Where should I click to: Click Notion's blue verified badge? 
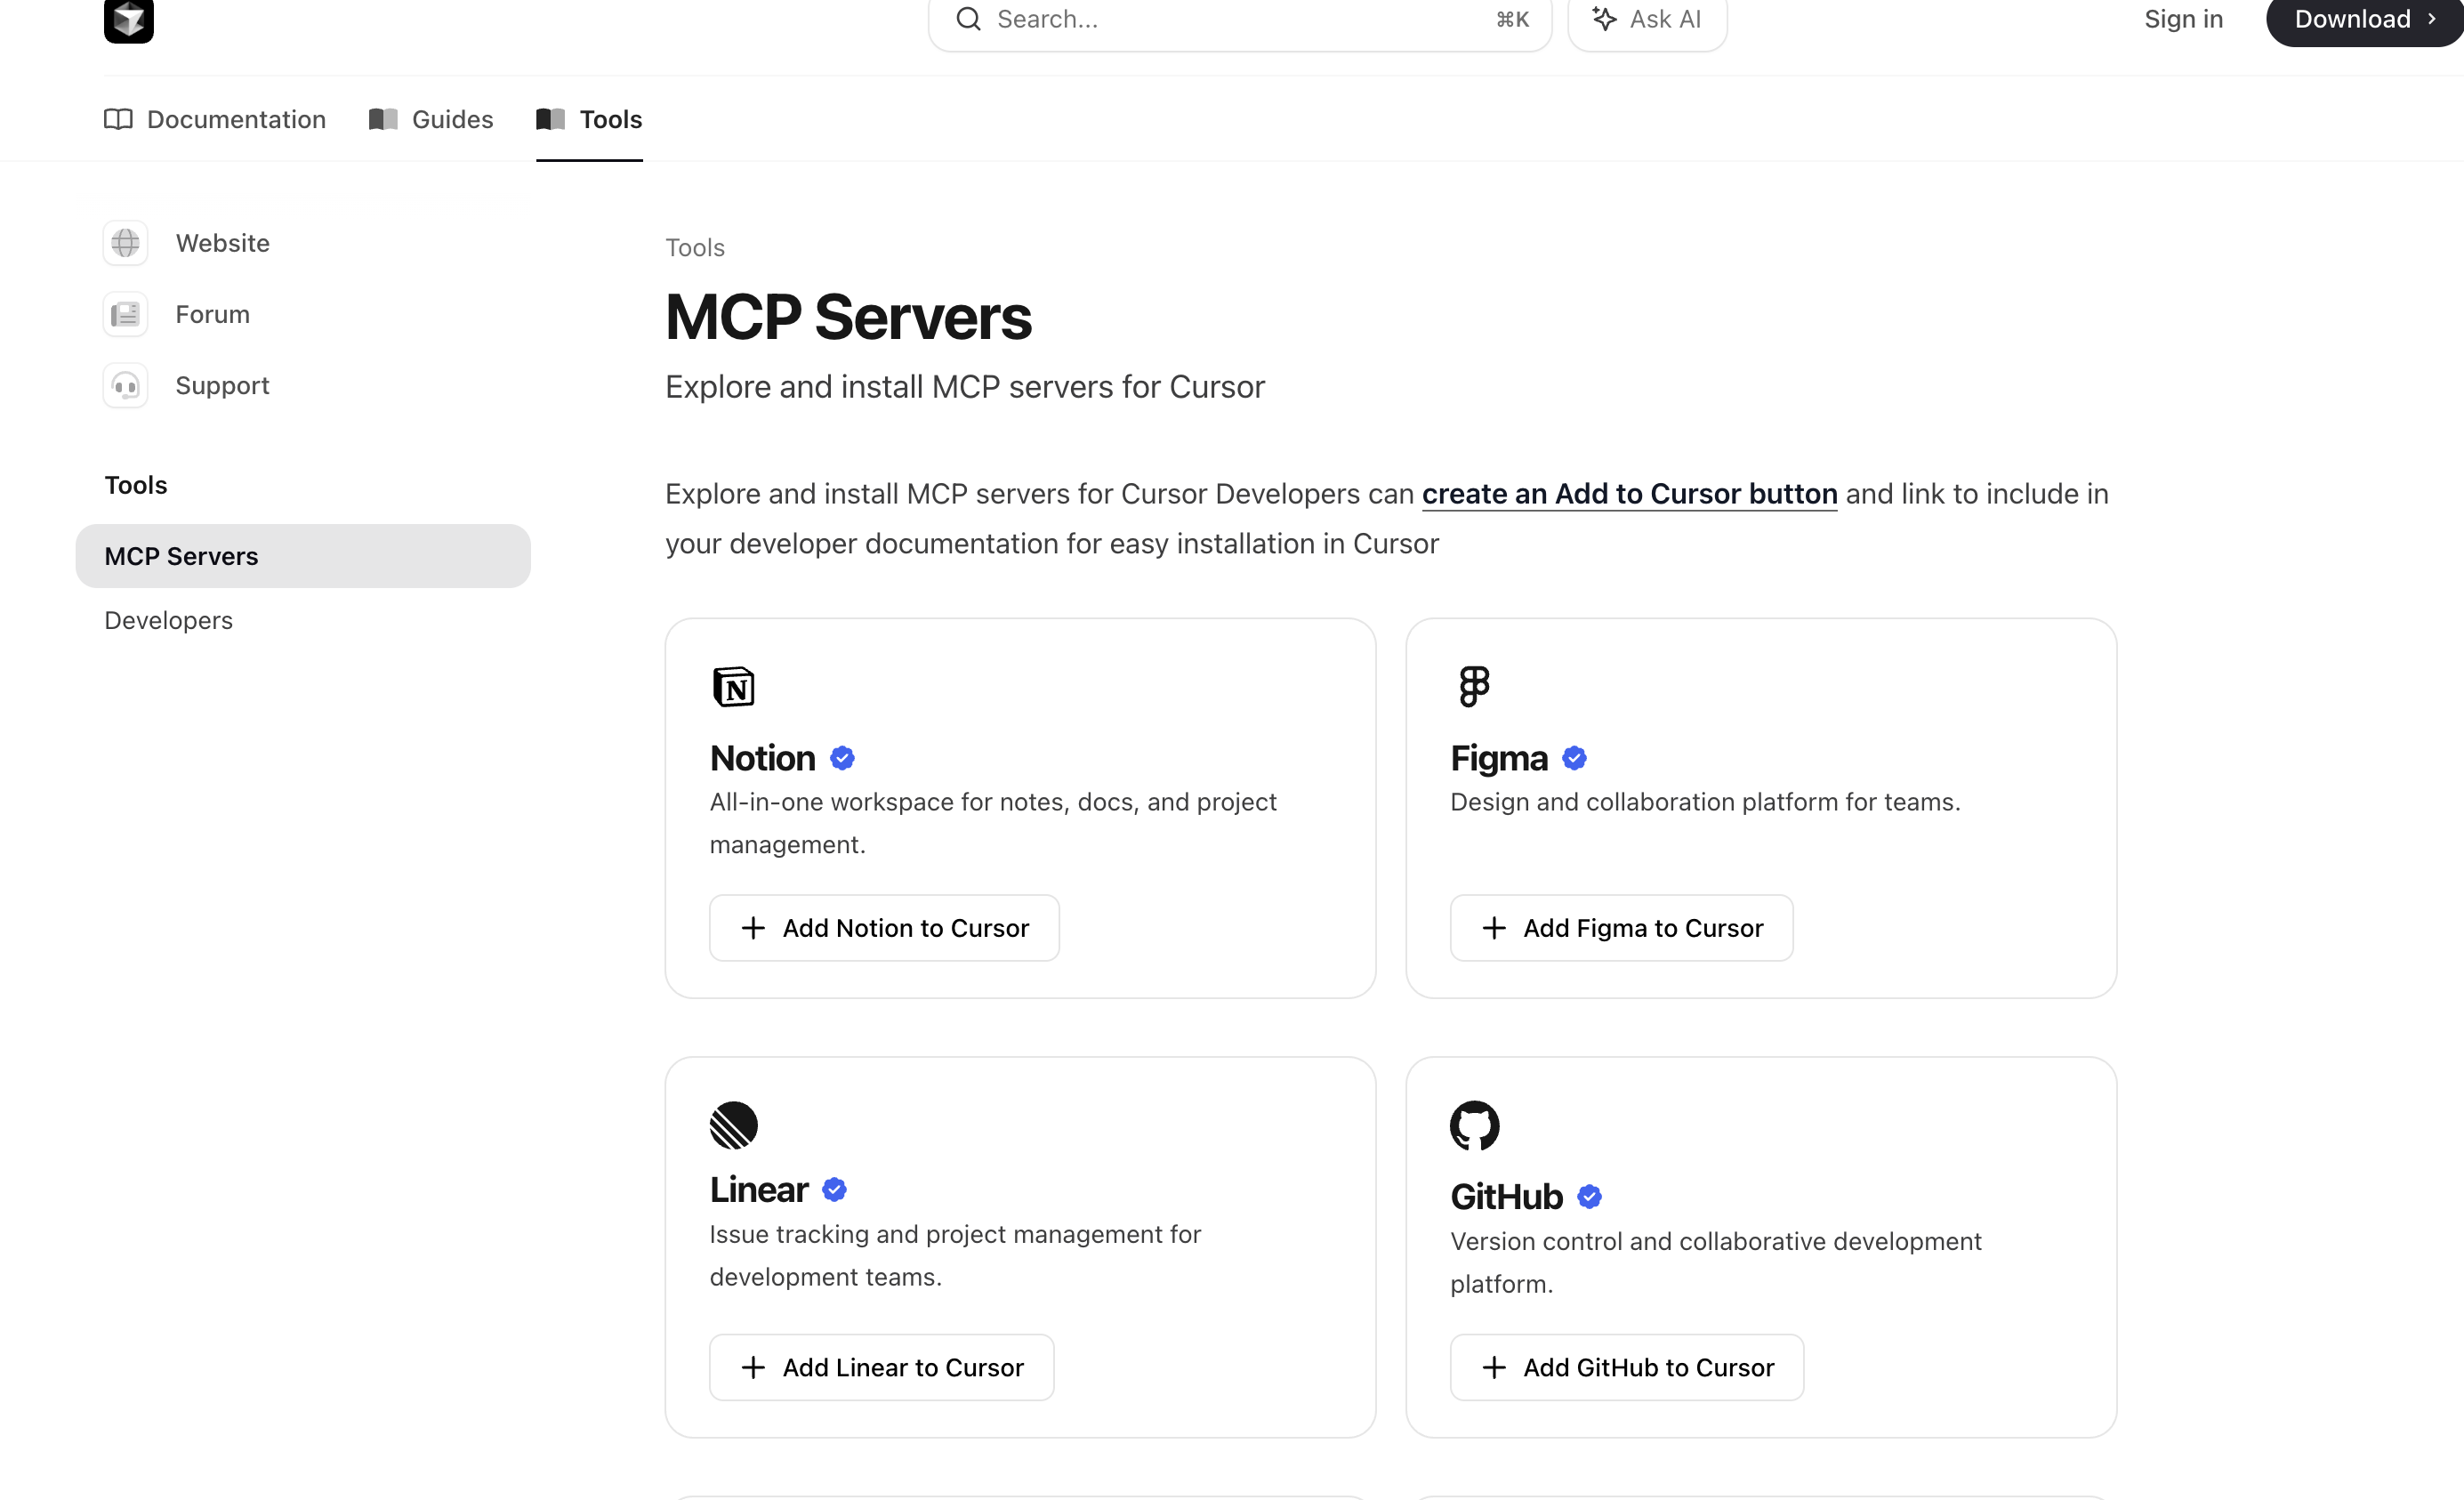point(842,758)
